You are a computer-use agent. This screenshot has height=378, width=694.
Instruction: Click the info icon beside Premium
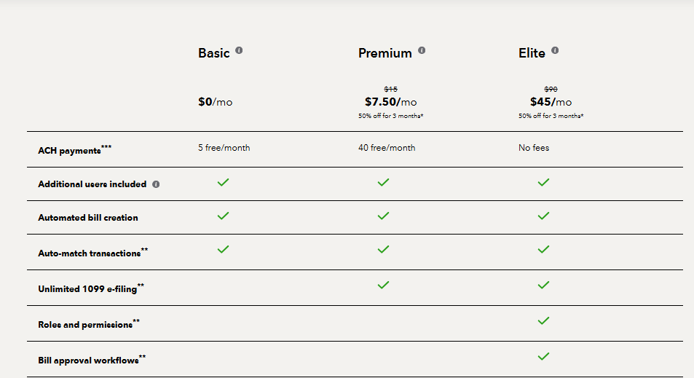(x=422, y=51)
